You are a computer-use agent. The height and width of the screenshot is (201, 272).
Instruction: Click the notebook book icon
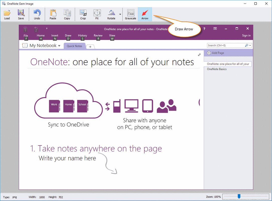click(25, 45)
